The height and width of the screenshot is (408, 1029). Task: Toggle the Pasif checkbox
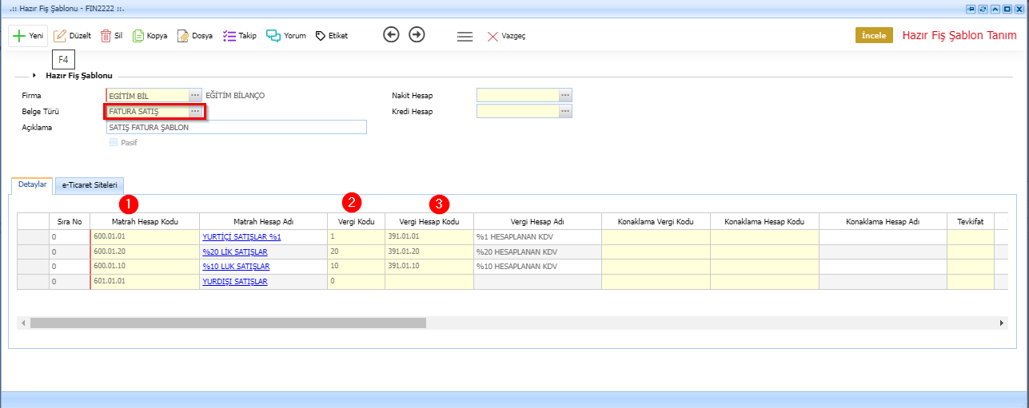113,142
